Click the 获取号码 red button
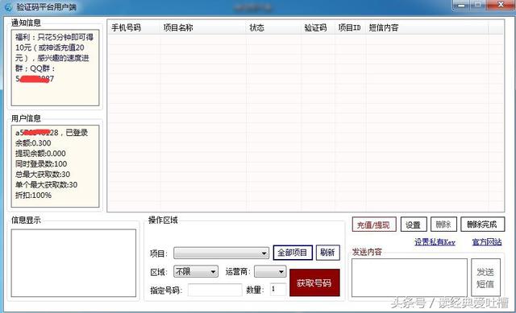Image resolution: width=516 pixels, height=313 pixels. pos(314,282)
